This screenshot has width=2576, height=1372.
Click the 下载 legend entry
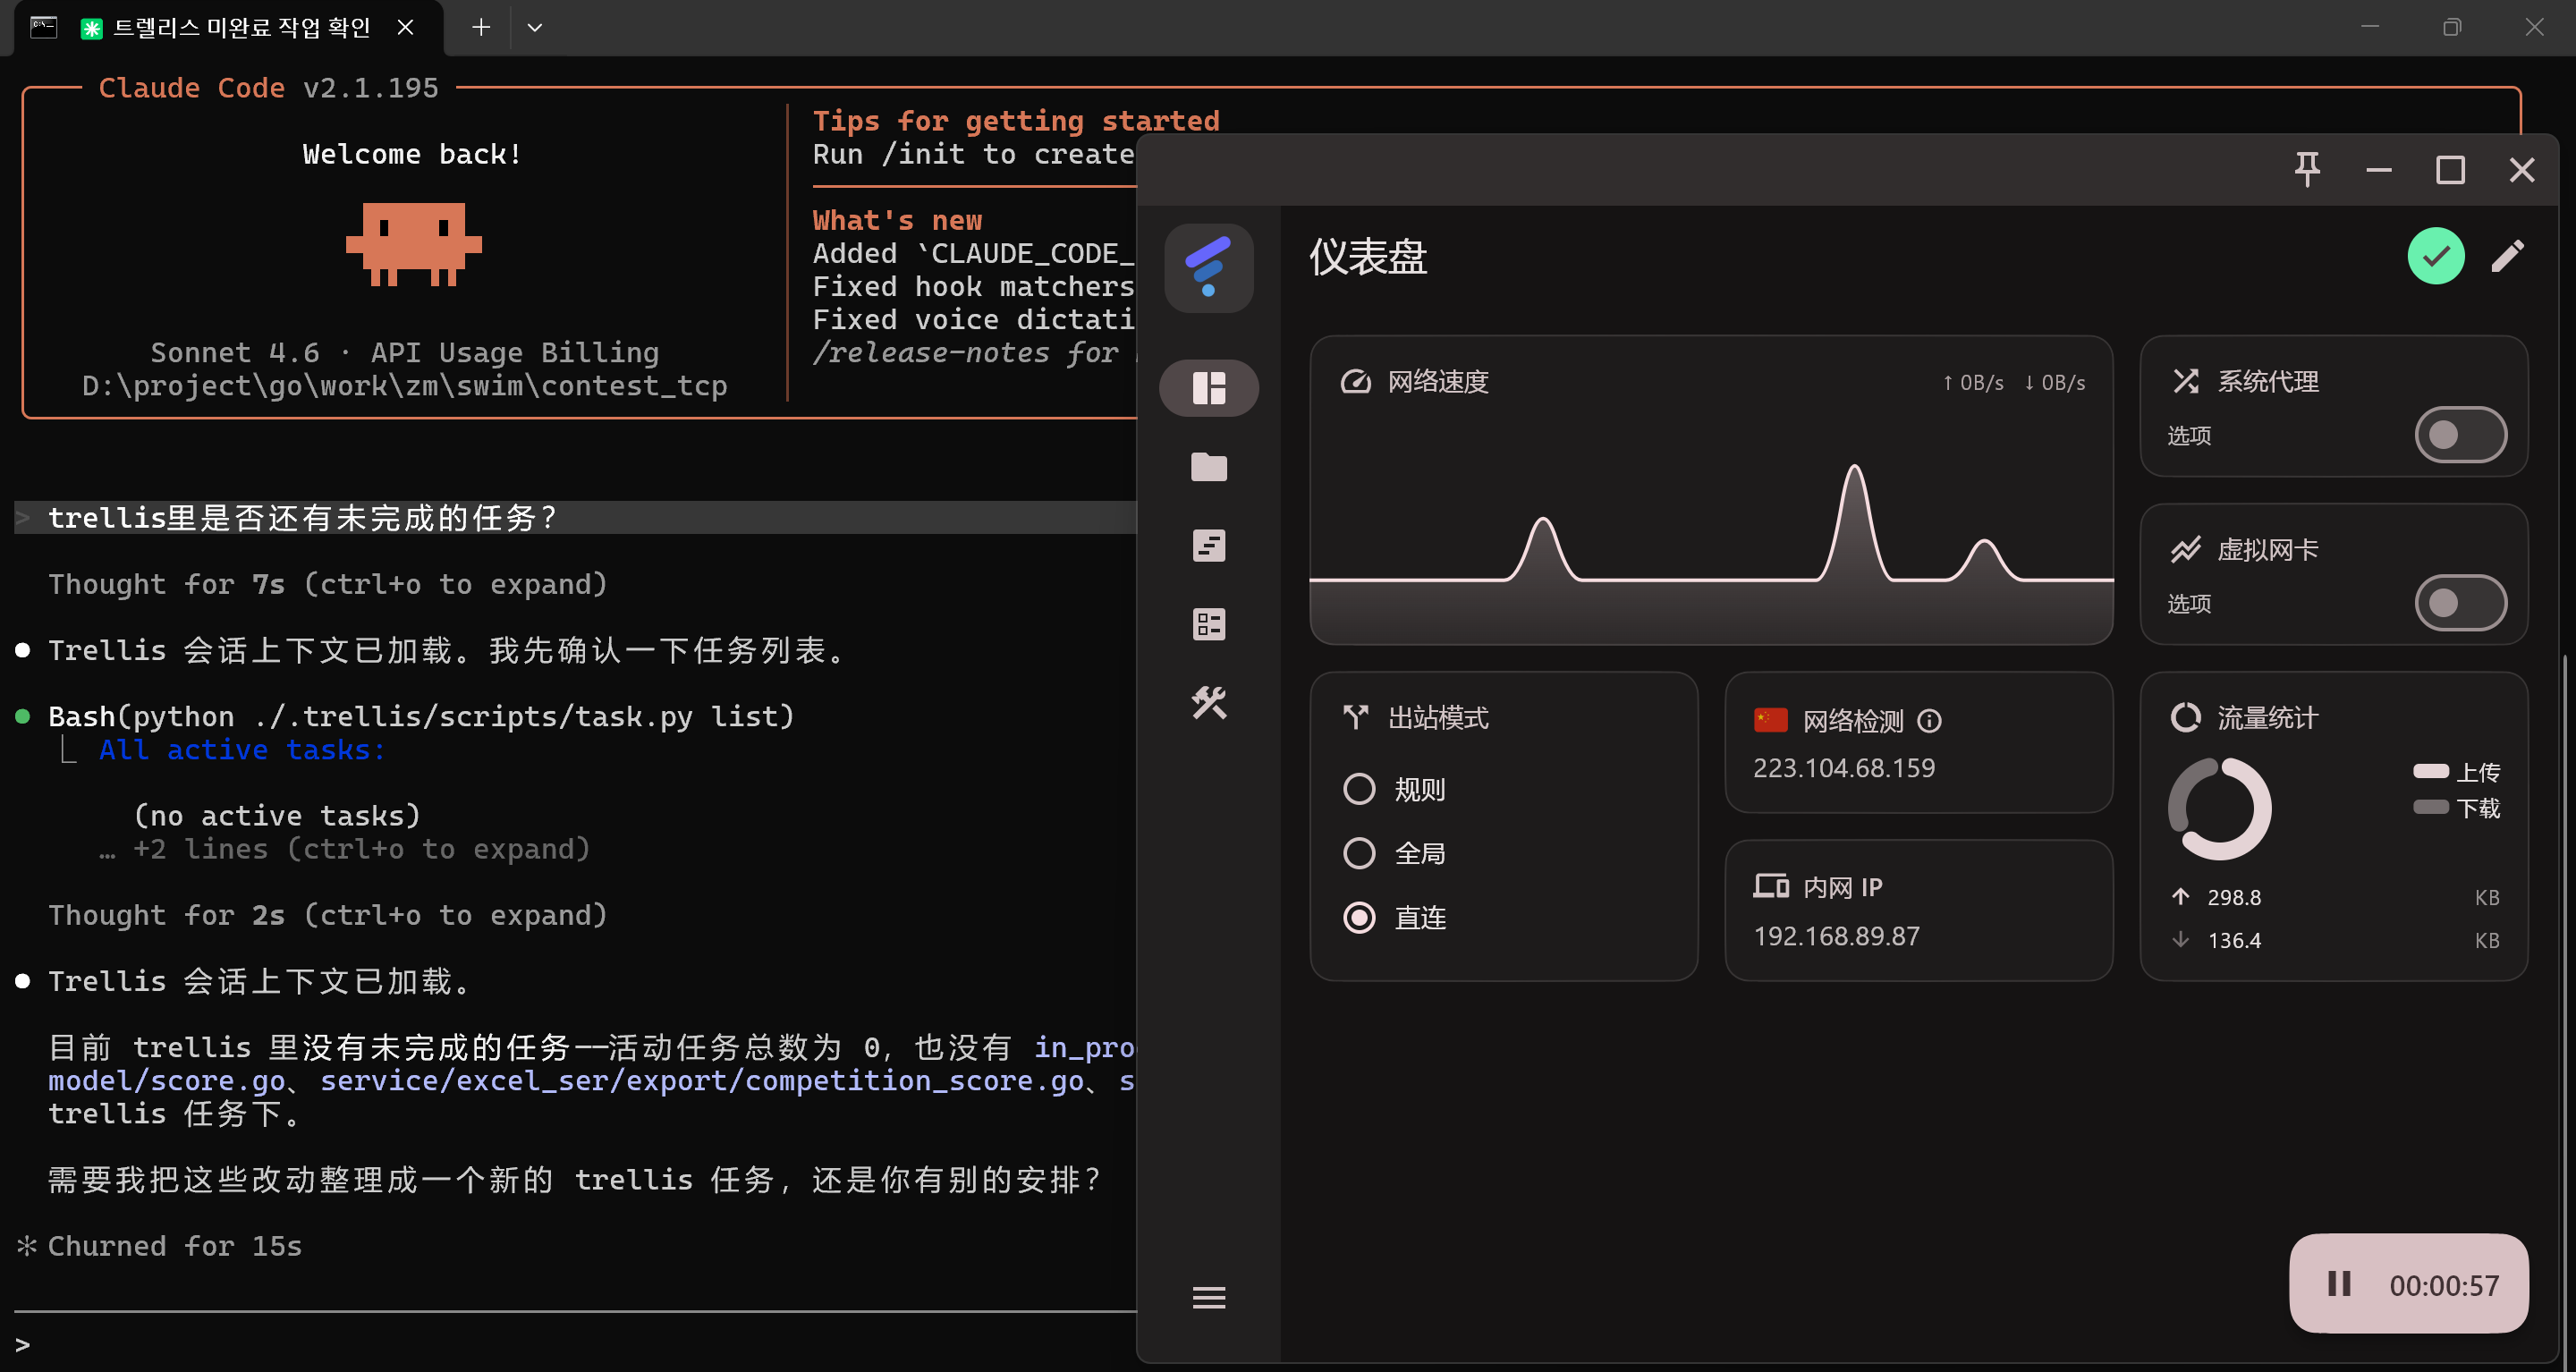2456,808
